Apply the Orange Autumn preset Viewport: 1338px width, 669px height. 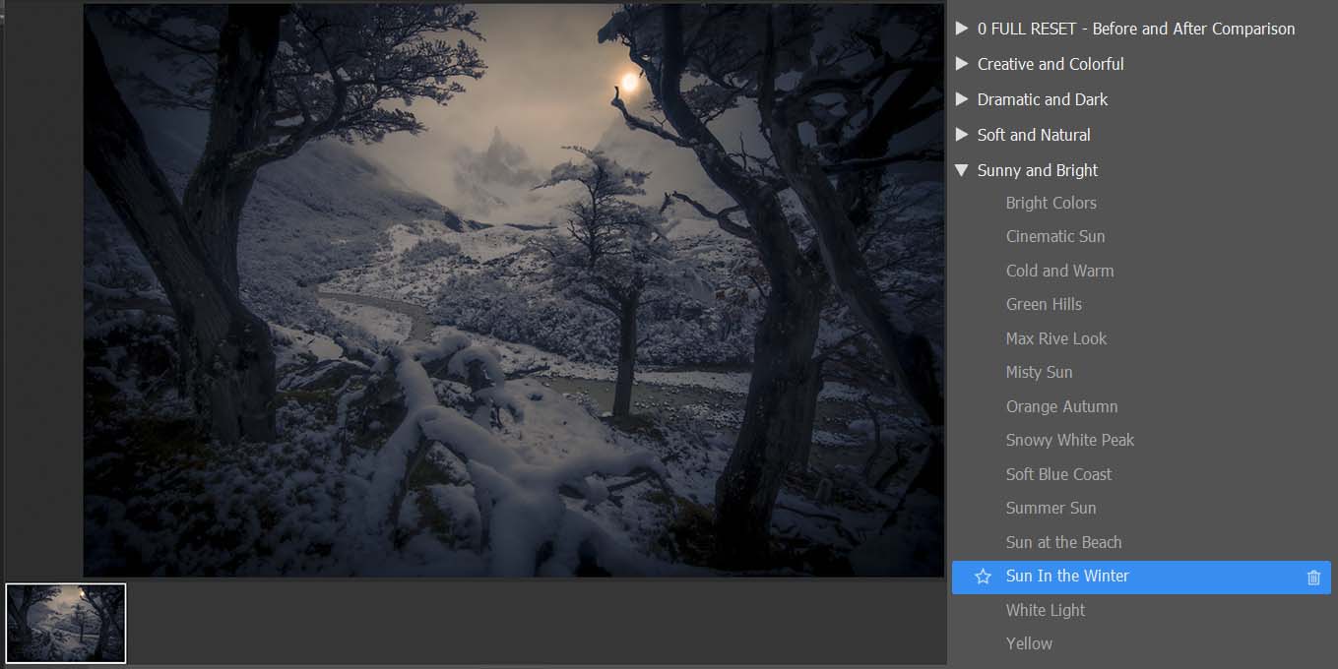[1061, 406]
